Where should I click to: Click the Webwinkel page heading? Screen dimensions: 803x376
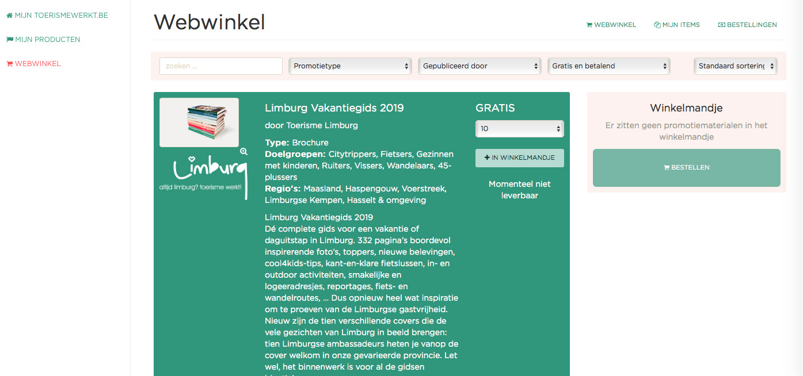click(x=210, y=22)
